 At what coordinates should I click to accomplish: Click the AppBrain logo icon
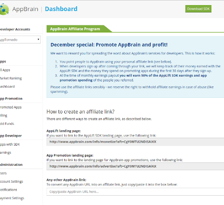[4, 9]
